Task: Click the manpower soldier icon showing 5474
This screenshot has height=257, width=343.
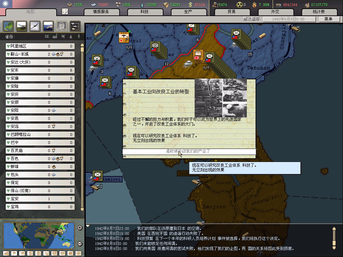Action: [x=215, y=5]
